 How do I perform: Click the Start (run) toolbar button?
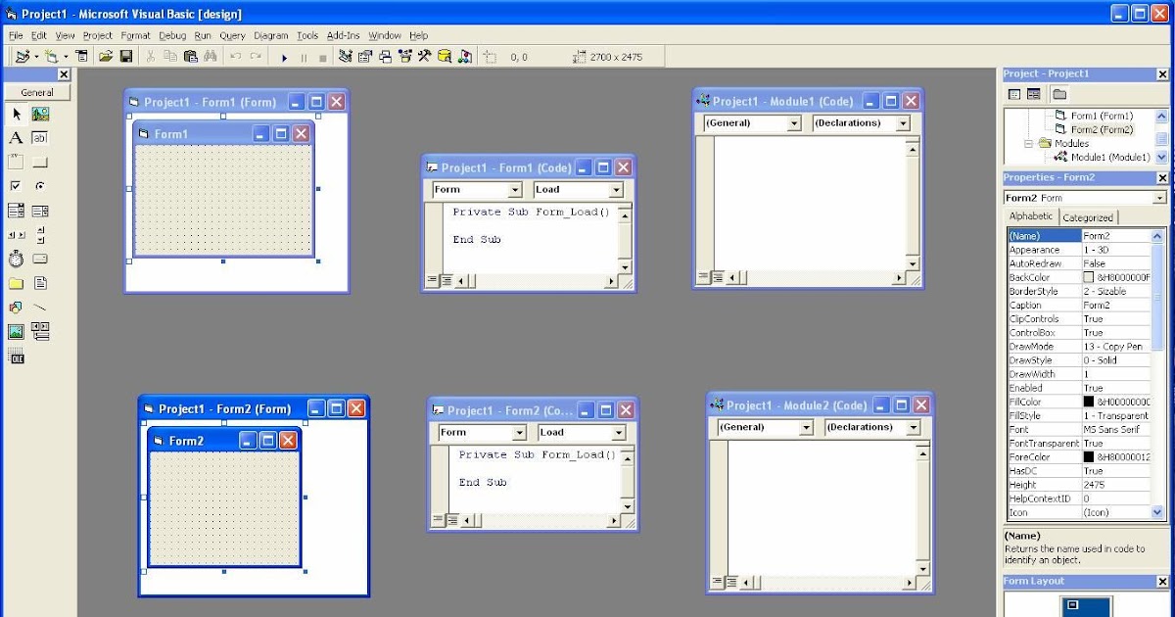tap(284, 58)
